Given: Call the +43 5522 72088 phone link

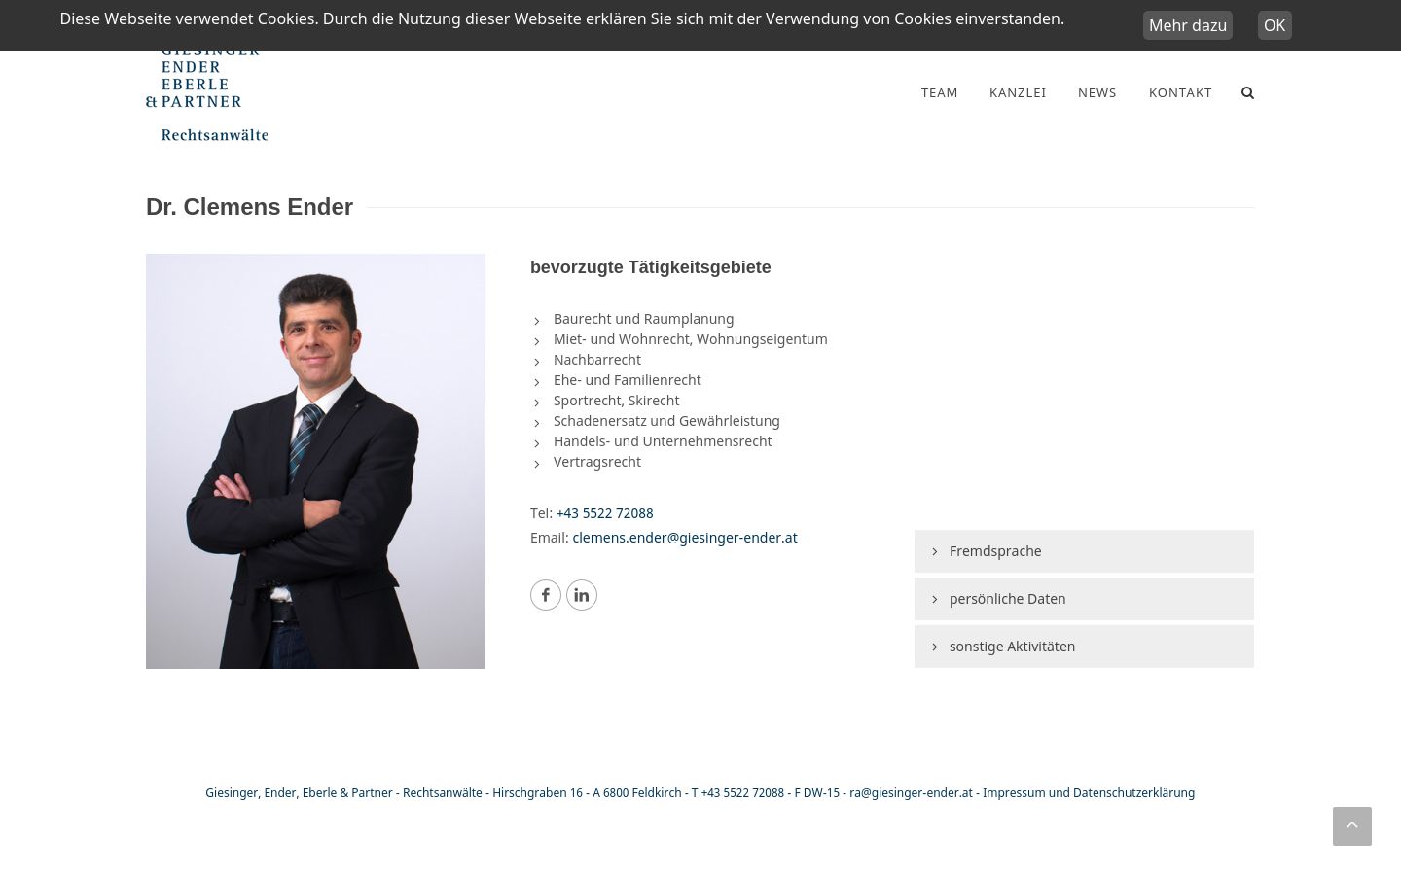Looking at the screenshot, I should pos(604,513).
